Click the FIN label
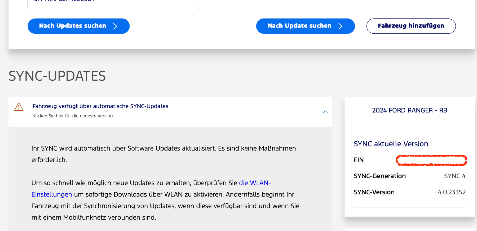Image resolution: width=477 pixels, height=231 pixels. tap(359, 160)
